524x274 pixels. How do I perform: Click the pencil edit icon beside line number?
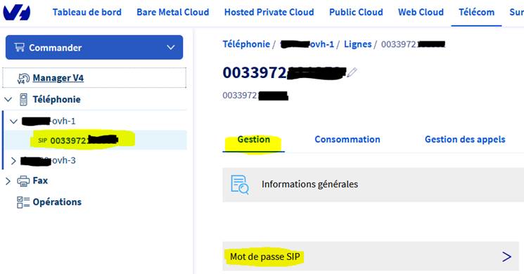(352, 72)
